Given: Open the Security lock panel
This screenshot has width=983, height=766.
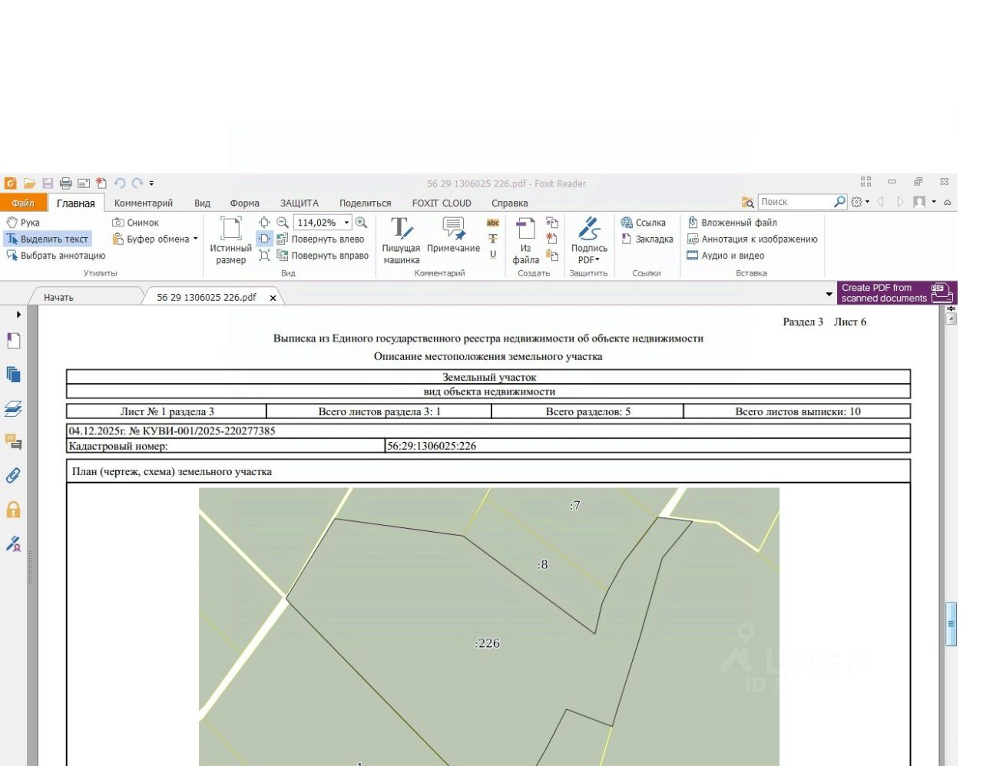Looking at the screenshot, I should pyautogui.click(x=13, y=510).
